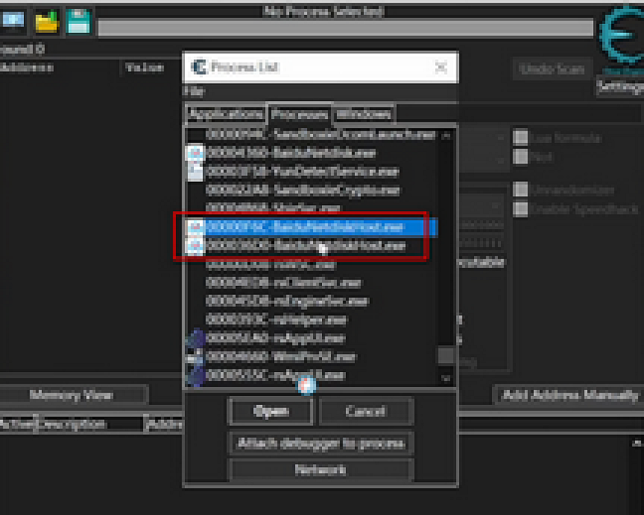Click the Cheat Engine logo
Image resolution: width=644 pixels, height=515 pixels.
click(x=619, y=35)
